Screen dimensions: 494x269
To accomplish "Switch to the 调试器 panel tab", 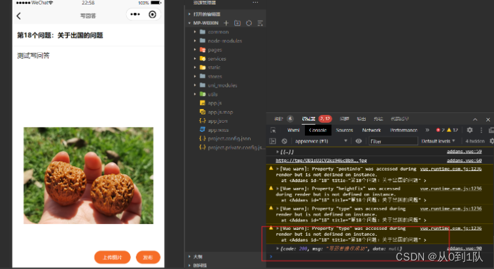I will [x=308, y=119].
